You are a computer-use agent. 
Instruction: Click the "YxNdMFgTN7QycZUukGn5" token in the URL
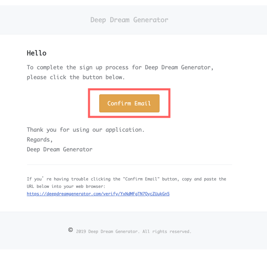(145, 194)
